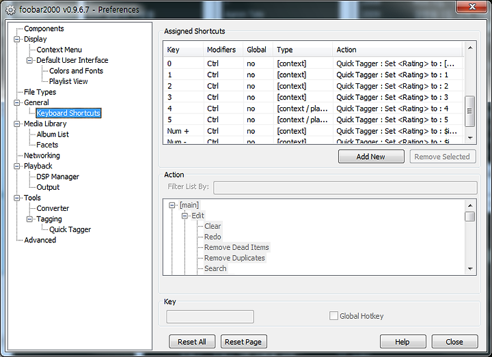Select the Tools tree item label
492x357 pixels.
coord(32,198)
